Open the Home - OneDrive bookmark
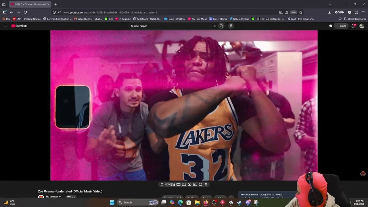Screen dimensions: 368x207 175,19
